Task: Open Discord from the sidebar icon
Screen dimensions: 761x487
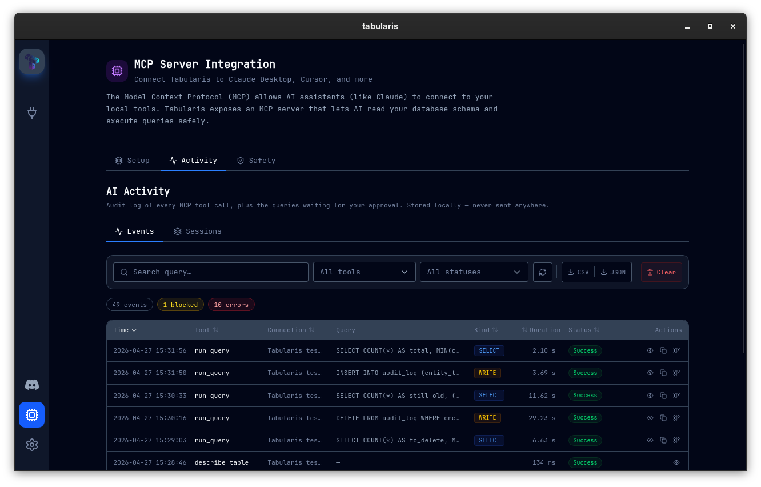Action: tap(31, 385)
